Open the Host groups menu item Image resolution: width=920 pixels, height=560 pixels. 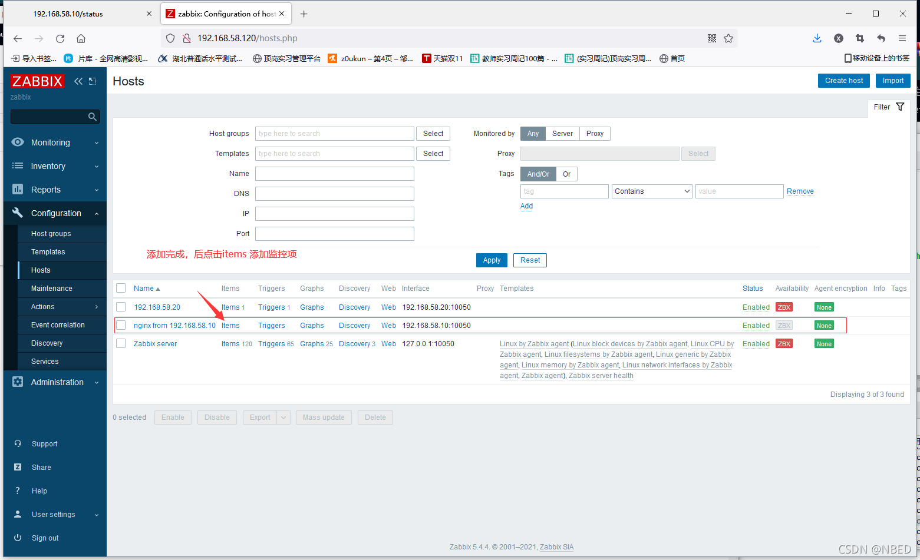(51, 234)
